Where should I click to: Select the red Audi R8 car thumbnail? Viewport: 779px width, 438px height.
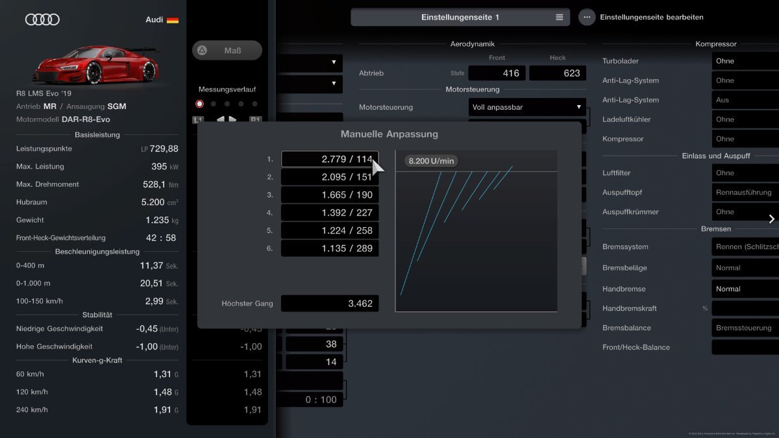[95, 64]
